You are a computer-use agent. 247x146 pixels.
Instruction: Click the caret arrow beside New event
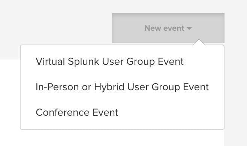(x=189, y=28)
